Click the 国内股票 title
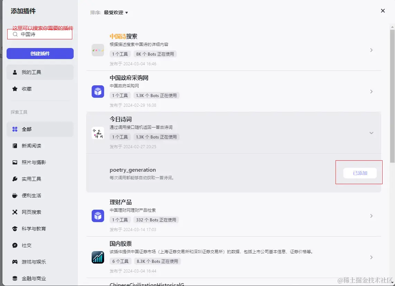This screenshot has width=395, height=286. click(x=121, y=244)
